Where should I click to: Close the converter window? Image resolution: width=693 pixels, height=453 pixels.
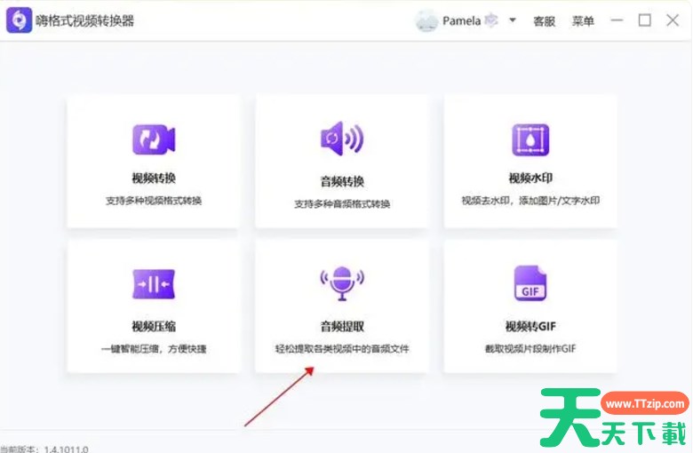673,20
